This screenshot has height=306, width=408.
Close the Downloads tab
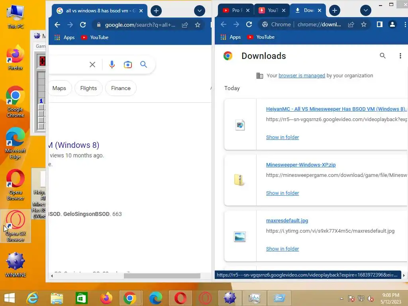click(x=320, y=10)
